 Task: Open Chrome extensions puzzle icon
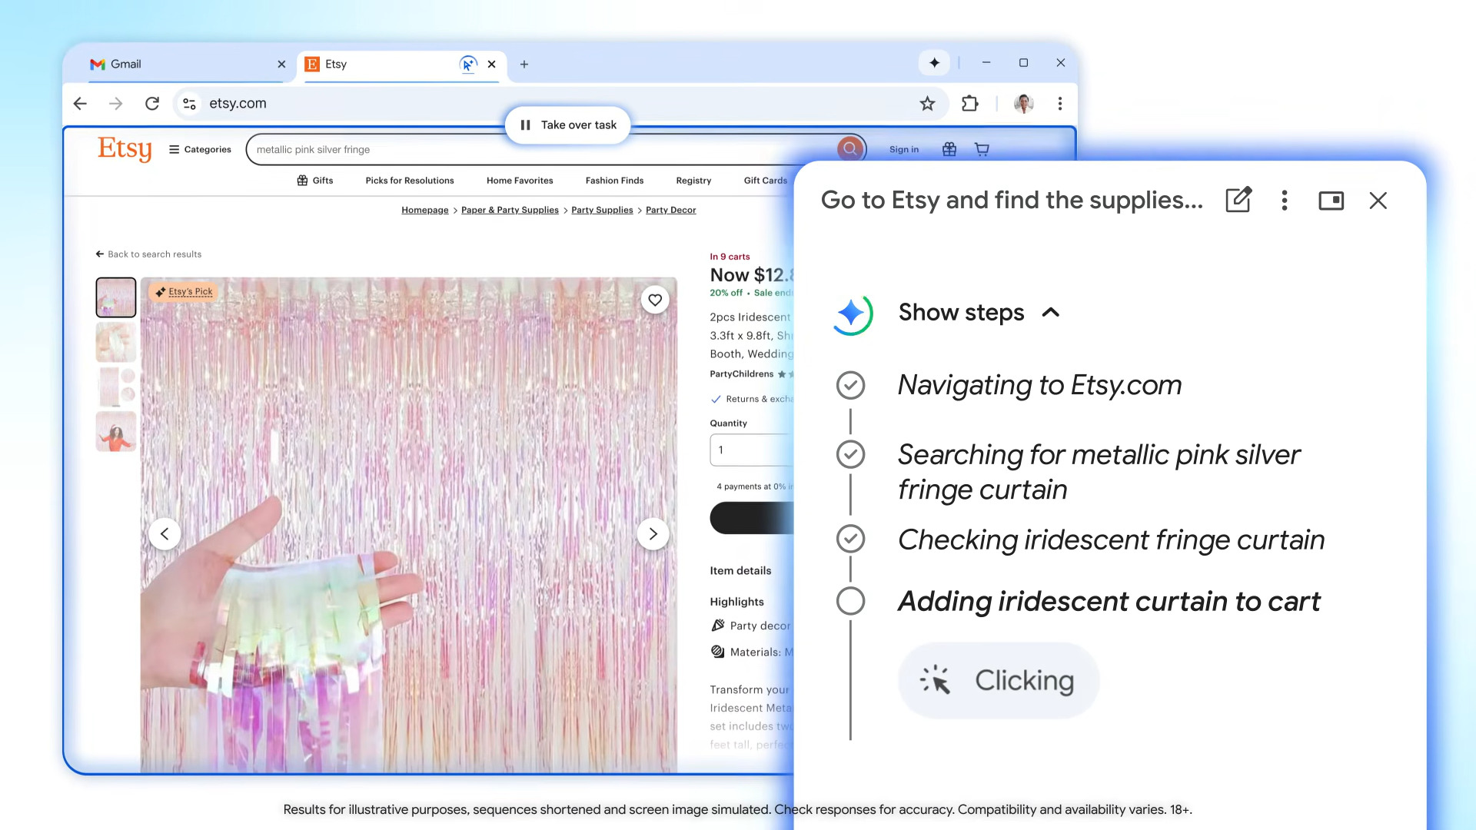(969, 104)
